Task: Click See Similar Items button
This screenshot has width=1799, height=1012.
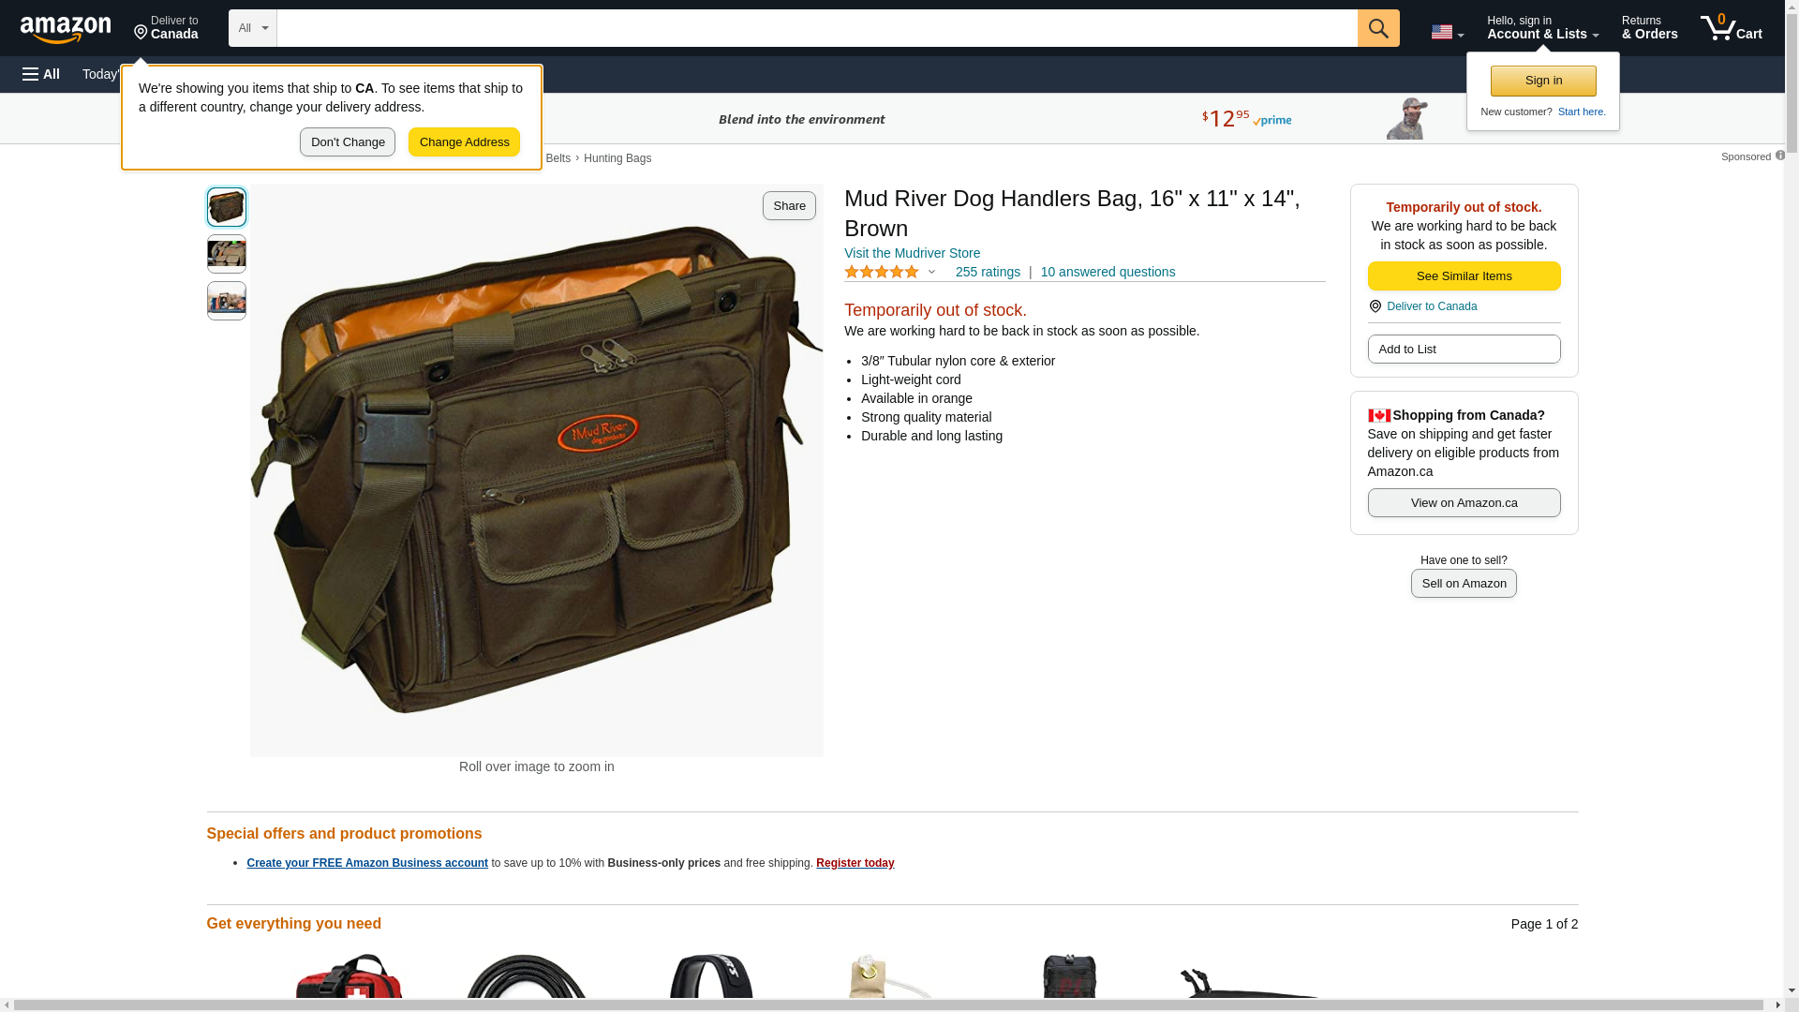Action: [x=1464, y=276]
